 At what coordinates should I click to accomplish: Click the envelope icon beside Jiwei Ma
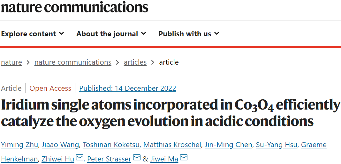pos(184,157)
